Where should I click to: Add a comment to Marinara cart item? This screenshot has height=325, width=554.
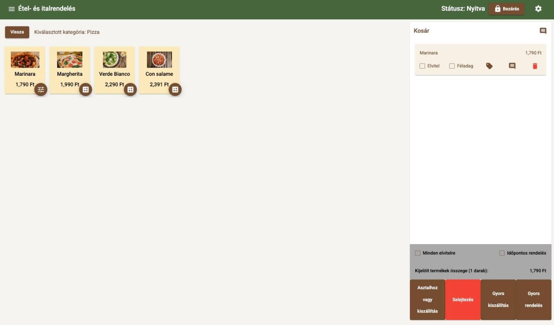512,66
